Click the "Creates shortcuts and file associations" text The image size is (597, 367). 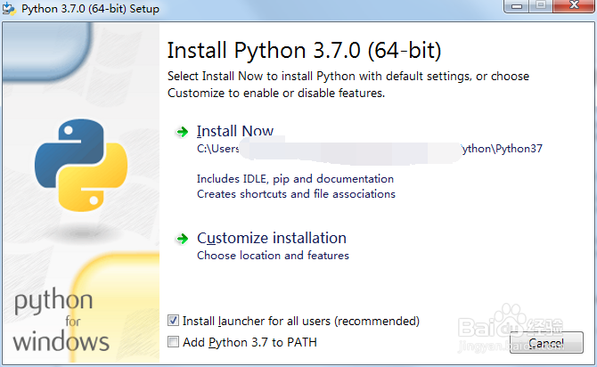pyautogui.click(x=296, y=193)
